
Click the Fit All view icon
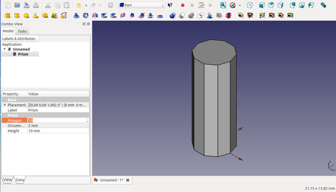(x=223, y=5)
